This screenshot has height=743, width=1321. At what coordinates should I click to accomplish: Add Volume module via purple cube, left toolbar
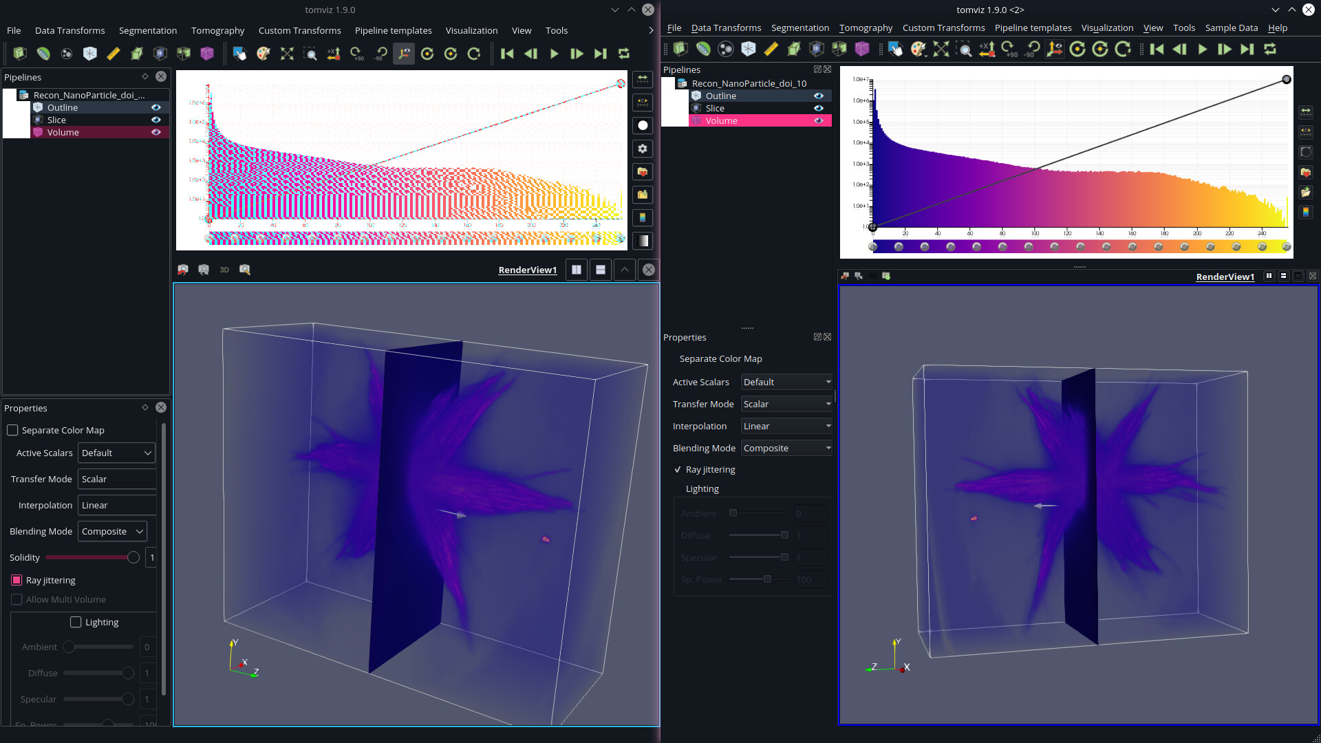coord(207,54)
